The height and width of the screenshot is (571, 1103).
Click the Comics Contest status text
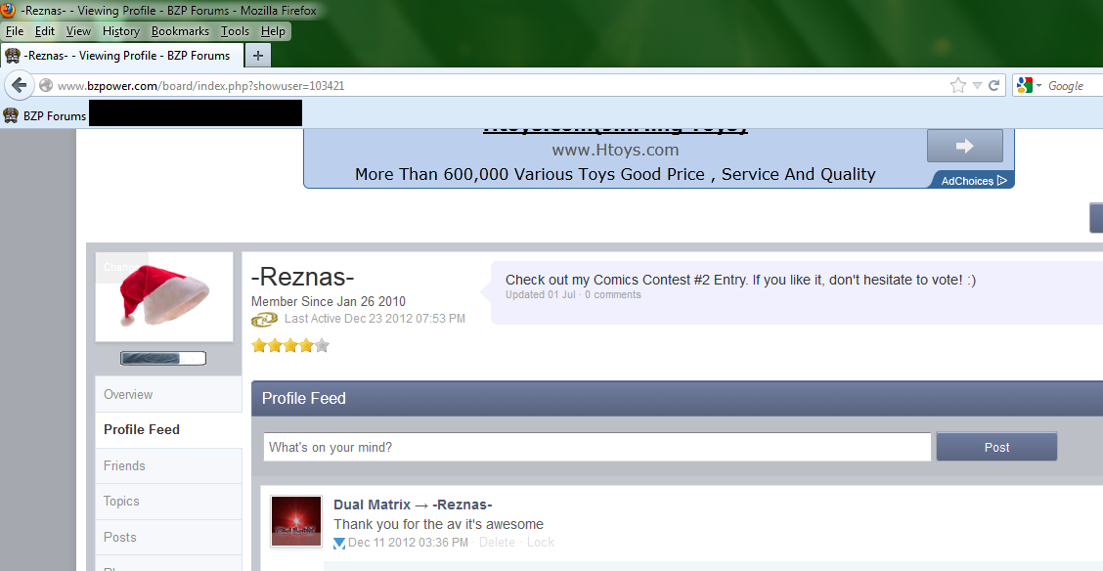pos(741,280)
